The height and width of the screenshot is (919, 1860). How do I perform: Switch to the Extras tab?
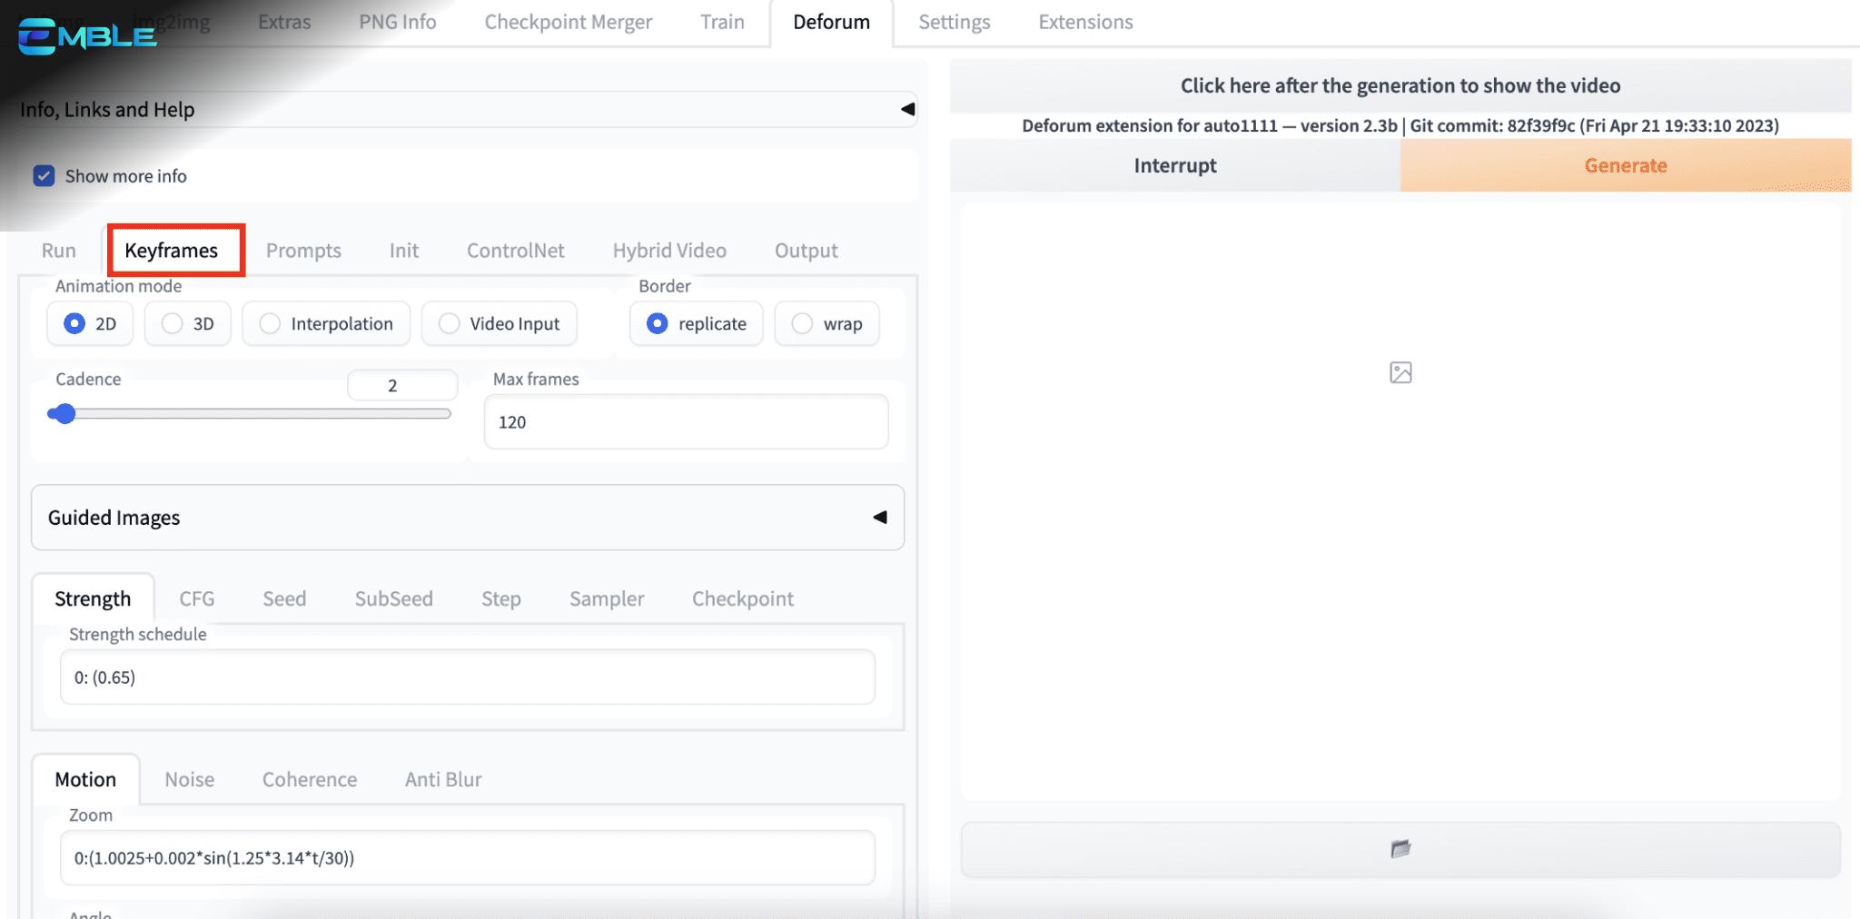[284, 22]
